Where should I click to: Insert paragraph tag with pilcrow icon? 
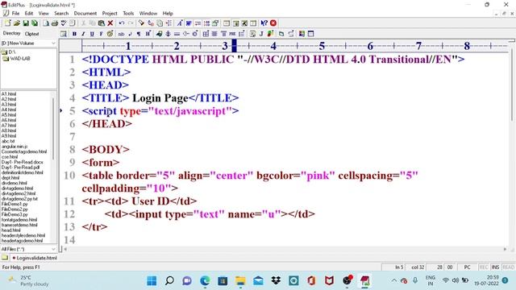pos(139,34)
